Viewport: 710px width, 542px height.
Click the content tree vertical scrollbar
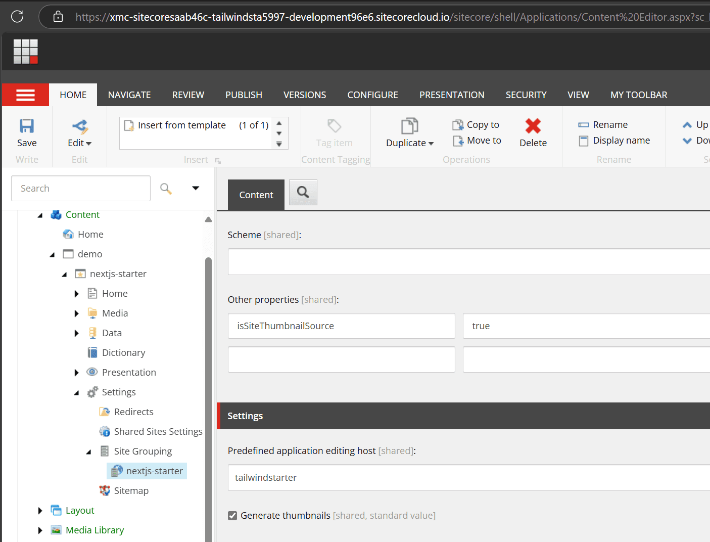coord(208,394)
